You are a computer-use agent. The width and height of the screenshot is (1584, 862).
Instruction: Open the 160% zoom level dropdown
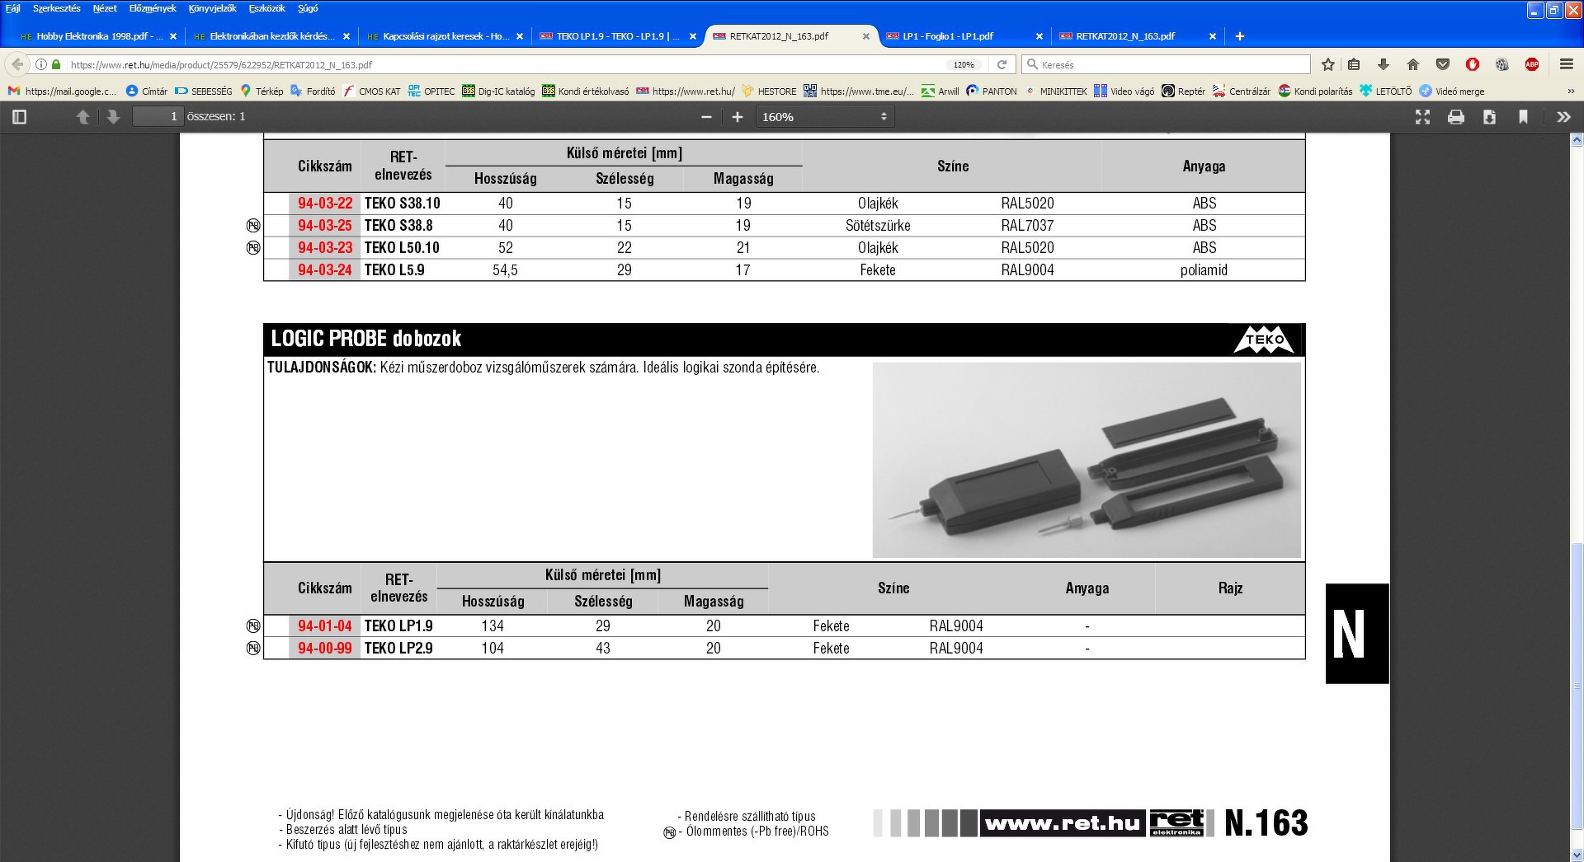824,117
